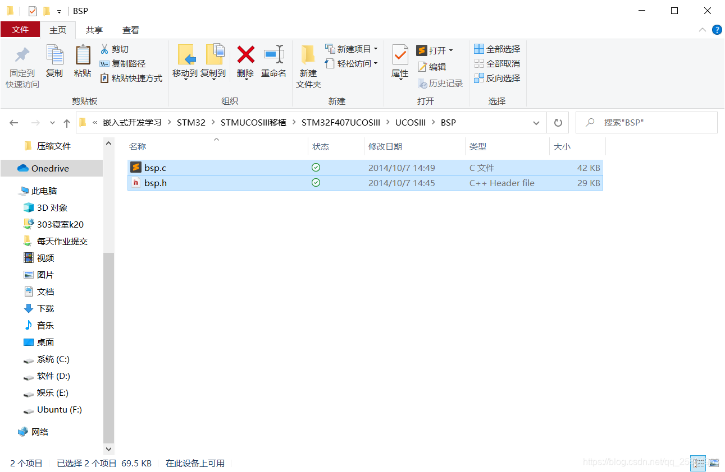
Task: Click the Back navigation arrow
Action: pos(14,123)
